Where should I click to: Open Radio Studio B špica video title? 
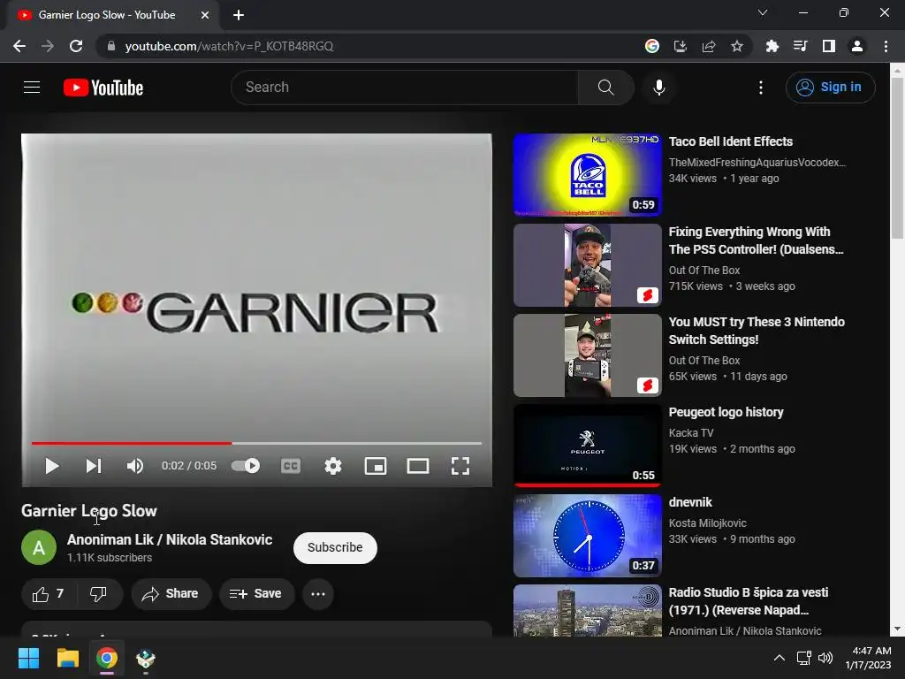point(748,601)
